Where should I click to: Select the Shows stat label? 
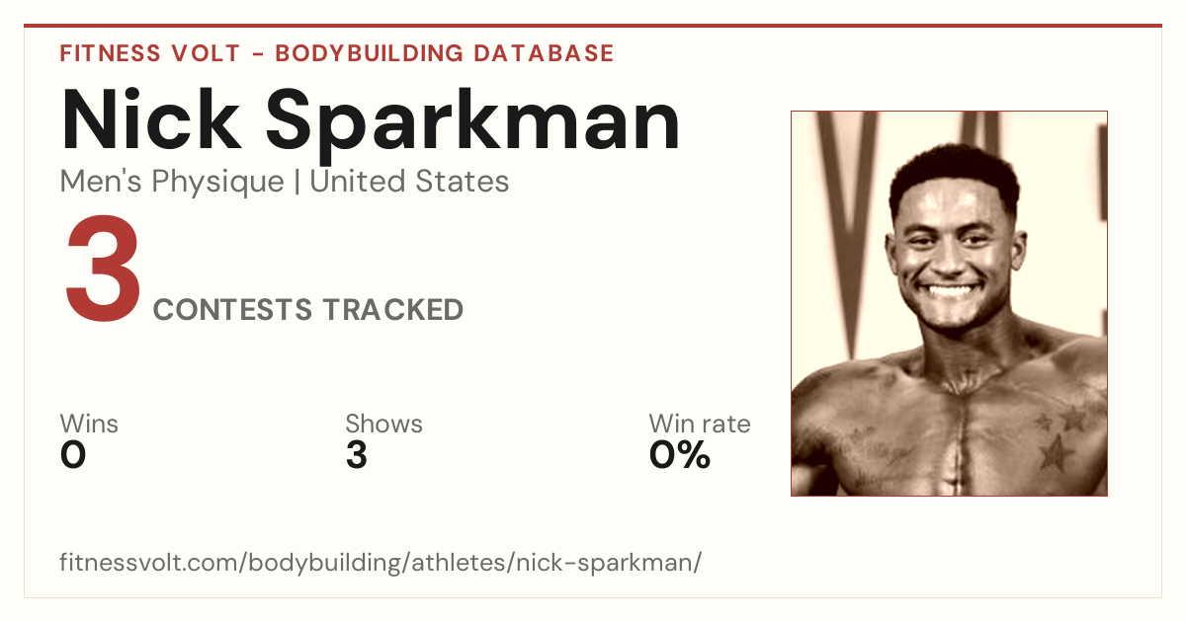(383, 424)
